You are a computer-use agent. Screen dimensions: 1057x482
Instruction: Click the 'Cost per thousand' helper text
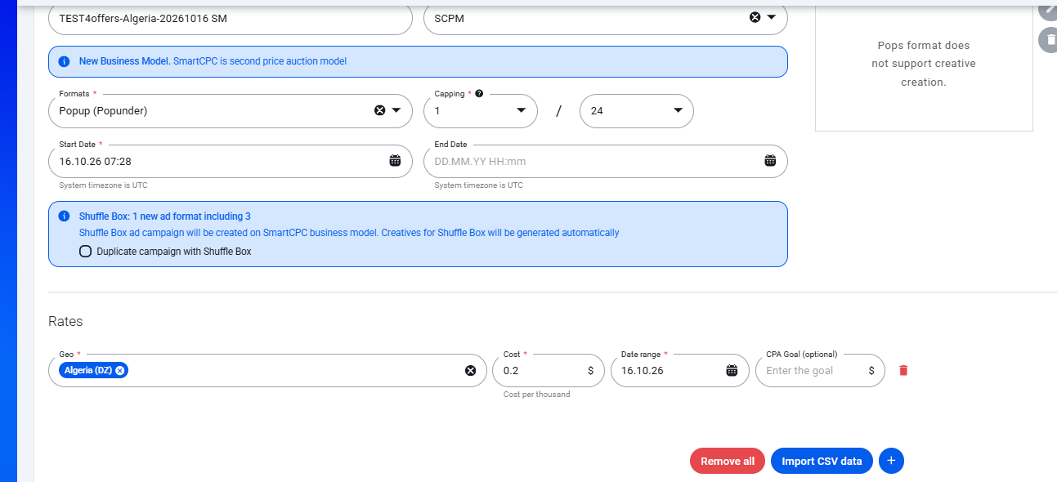(x=536, y=395)
